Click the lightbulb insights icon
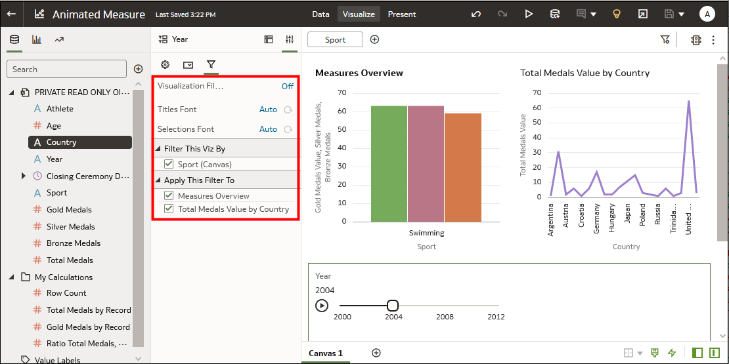 (617, 14)
